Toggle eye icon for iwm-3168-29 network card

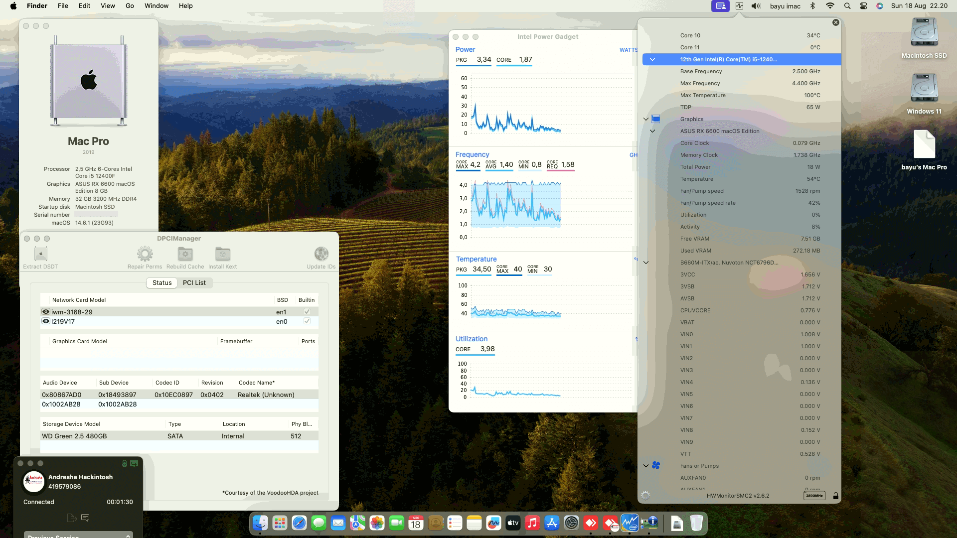[46, 312]
